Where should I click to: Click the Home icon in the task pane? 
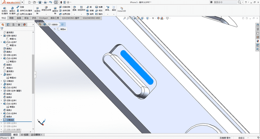pos(258,25)
